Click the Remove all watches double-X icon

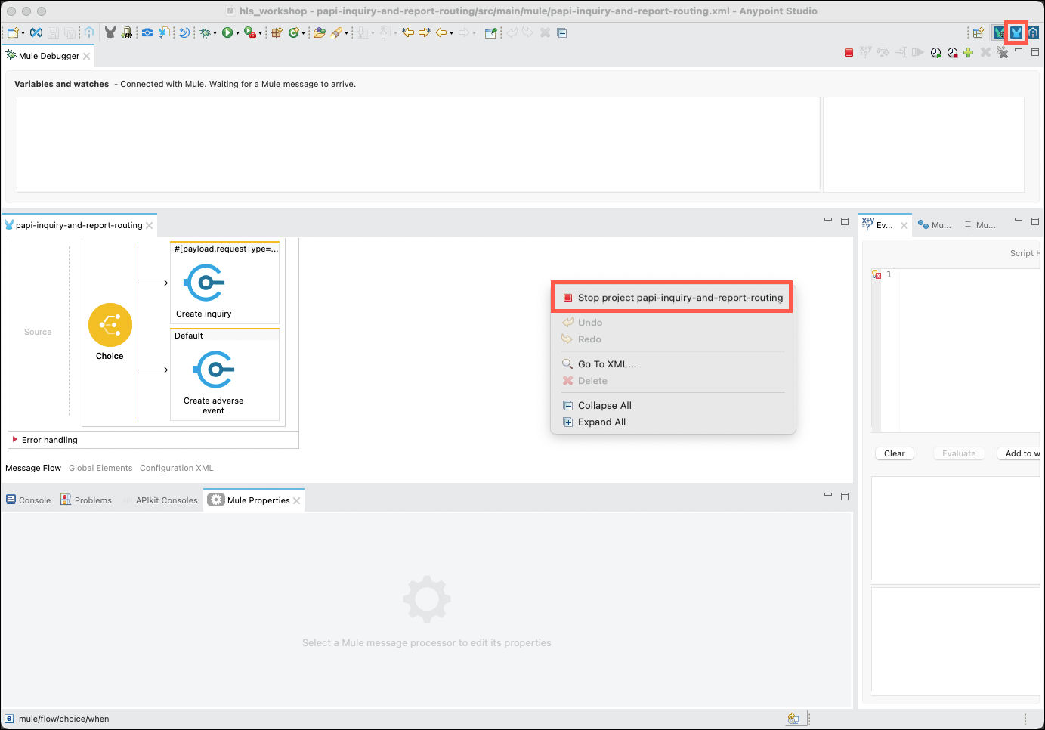point(1002,52)
